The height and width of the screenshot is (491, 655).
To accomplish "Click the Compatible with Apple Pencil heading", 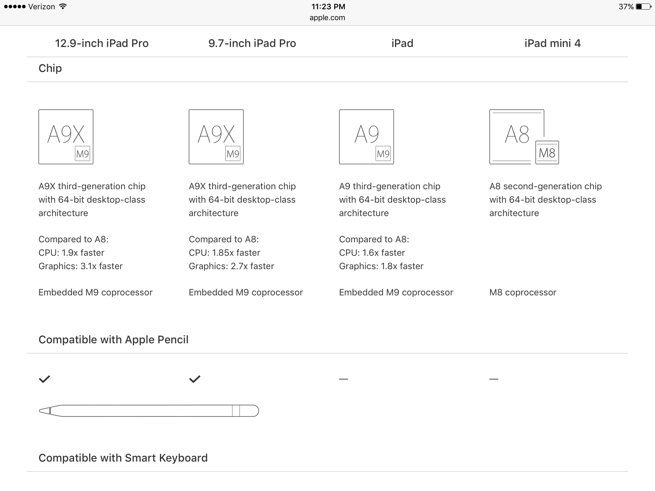I will click(x=114, y=339).
